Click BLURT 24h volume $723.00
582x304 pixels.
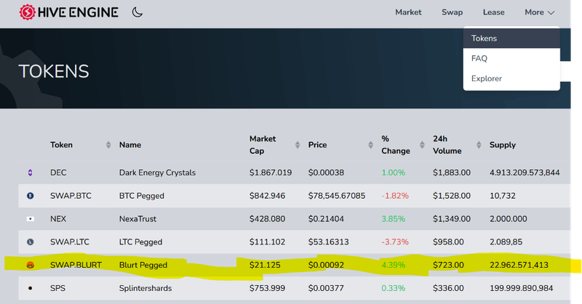(x=448, y=265)
